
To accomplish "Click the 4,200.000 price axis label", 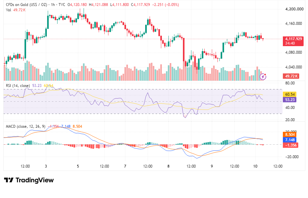I will pos(294,9).
